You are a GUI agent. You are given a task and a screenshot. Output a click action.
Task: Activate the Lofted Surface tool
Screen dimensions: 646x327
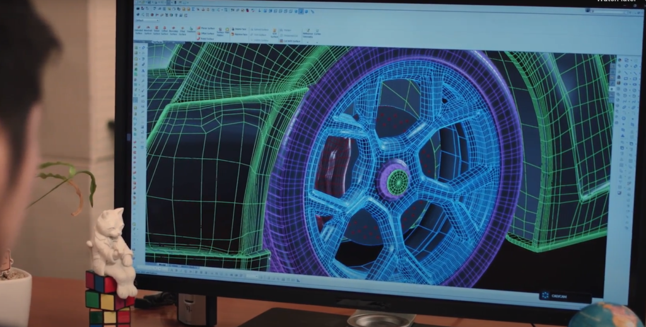click(165, 32)
